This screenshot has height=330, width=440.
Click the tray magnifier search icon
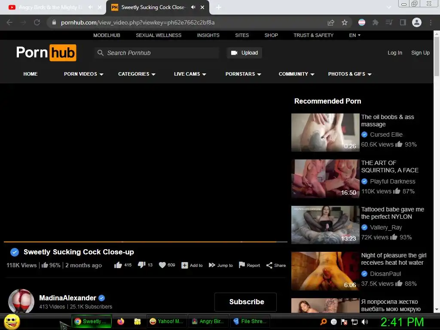[324, 321]
